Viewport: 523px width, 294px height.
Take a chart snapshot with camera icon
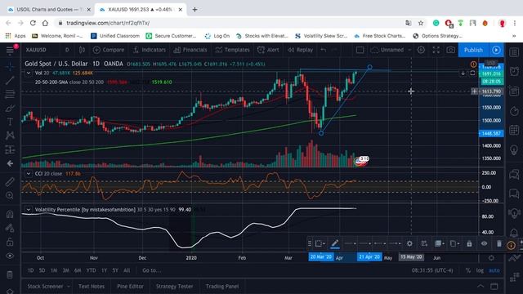click(450, 50)
